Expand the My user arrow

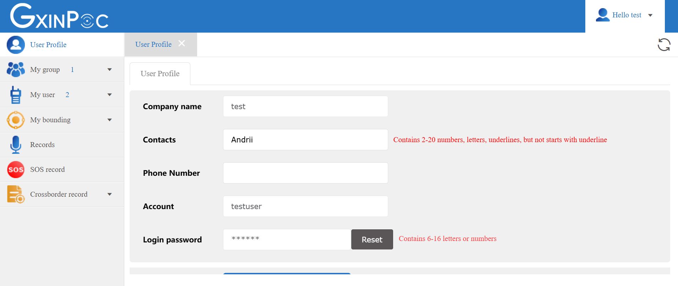[x=109, y=95]
